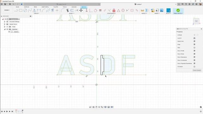Switch to the Tools tab

click(65, 7)
